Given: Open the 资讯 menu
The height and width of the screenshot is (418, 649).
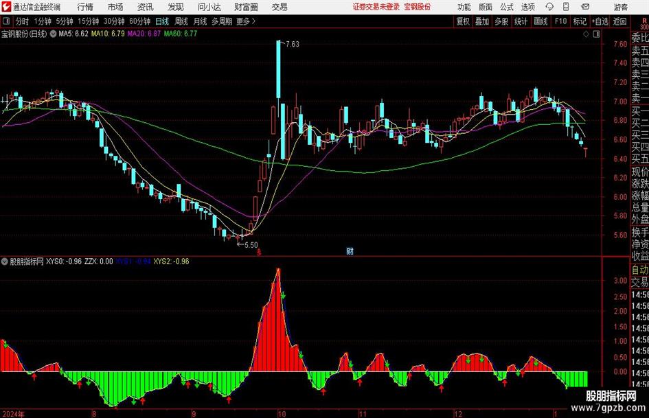Looking at the screenshot, I should point(145,7).
